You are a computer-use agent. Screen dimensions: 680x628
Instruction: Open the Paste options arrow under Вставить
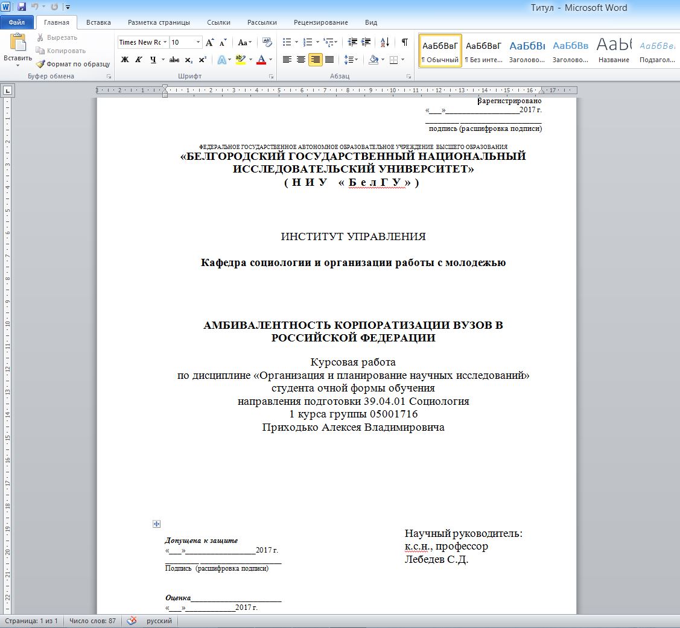(17, 66)
